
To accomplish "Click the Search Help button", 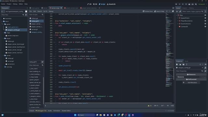I will coord(159,11).
